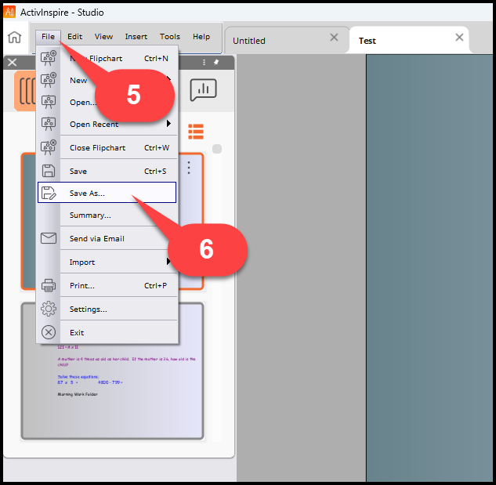The width and height of the screenshot is (496, 485).
Task: Click the Save As disk-pencil icon
Action: coord(49,193)
